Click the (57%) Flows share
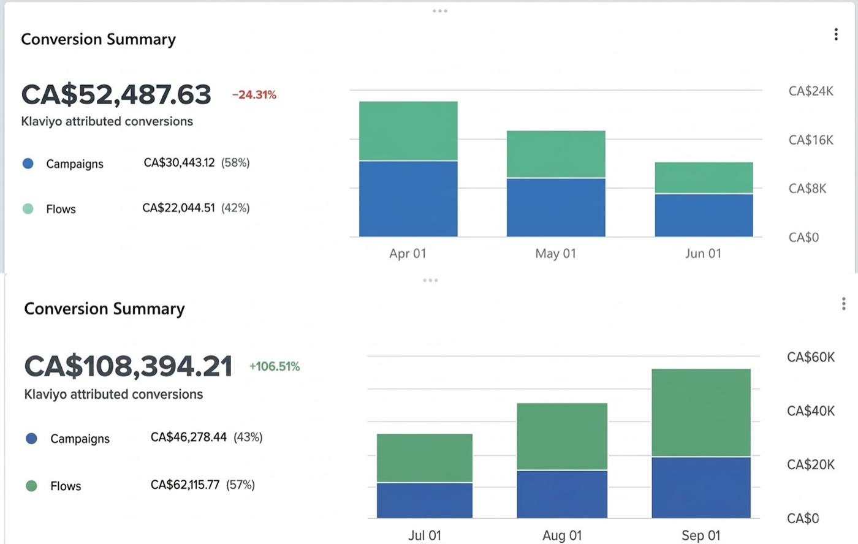The height and width of the screenshot is (544, 858). [x=241, y=485]
